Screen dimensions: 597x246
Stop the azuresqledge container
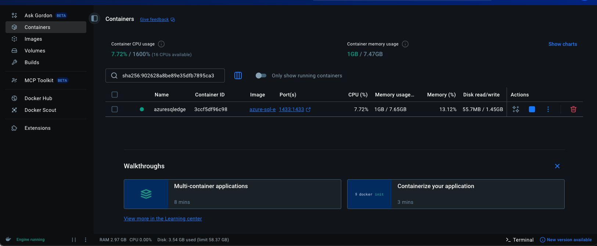532,109
